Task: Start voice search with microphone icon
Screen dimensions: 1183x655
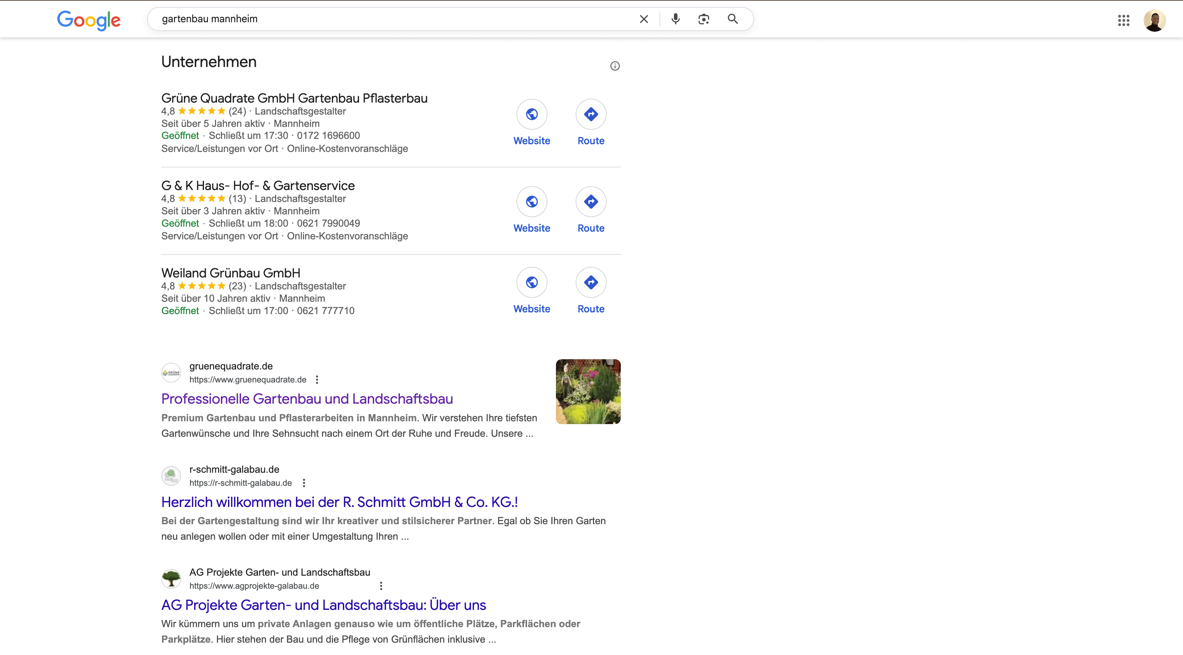Action: pos(675,19)
